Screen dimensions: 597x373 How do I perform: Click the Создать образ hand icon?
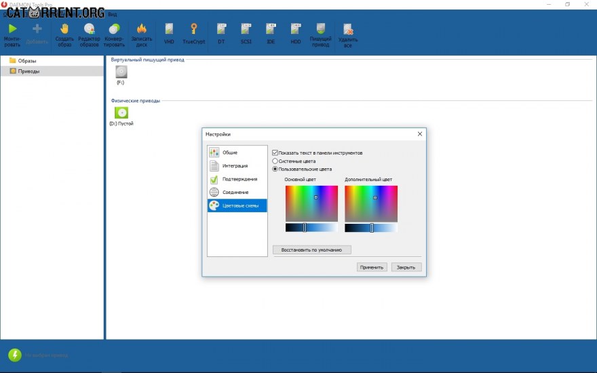(x=64, y=29)
